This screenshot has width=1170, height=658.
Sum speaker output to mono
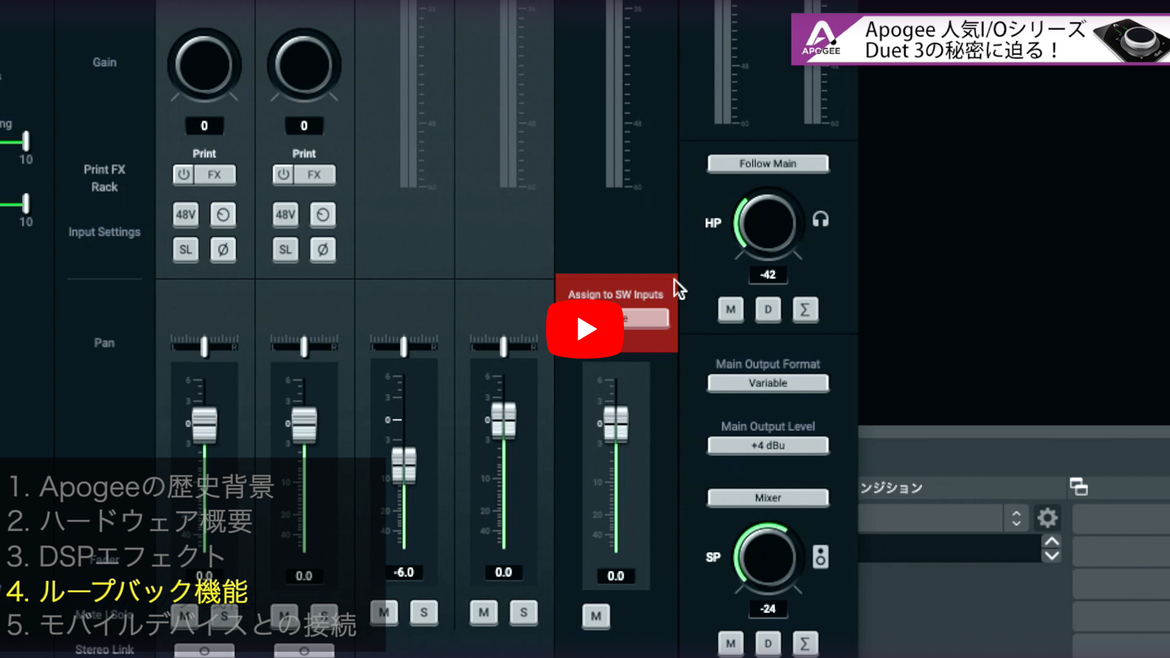[805, 643]
